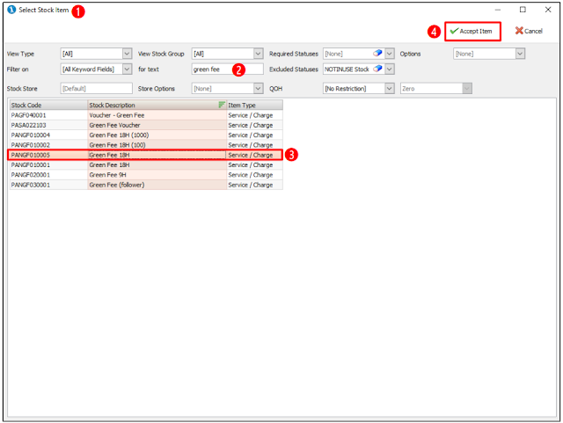563x423 pixels.
Task: Click the Accept Item button
Action: click(x=472, y=32)
